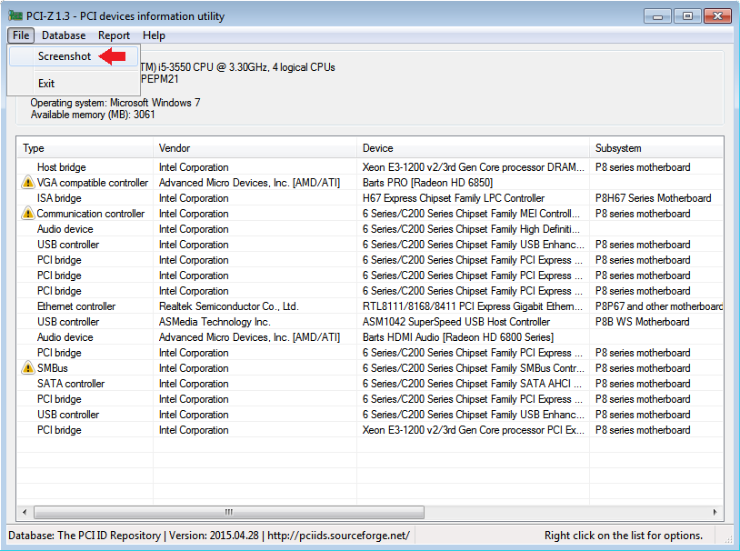Screen dimensions: 740x551
Task: Open the File menu
Action: [21, 35]
